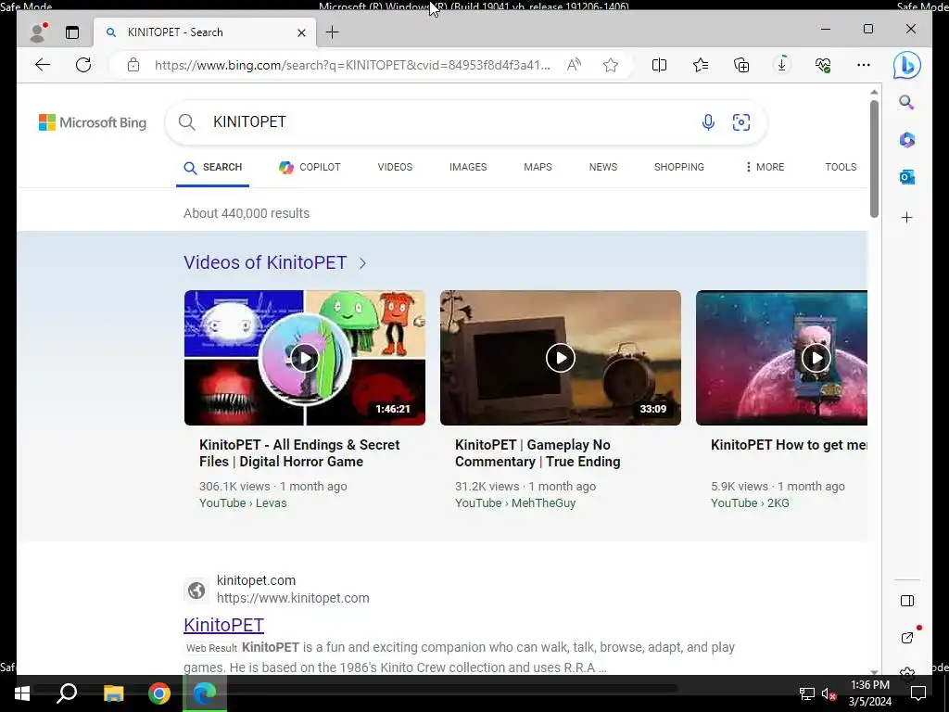Refresh the page

(x=83, y=65)
